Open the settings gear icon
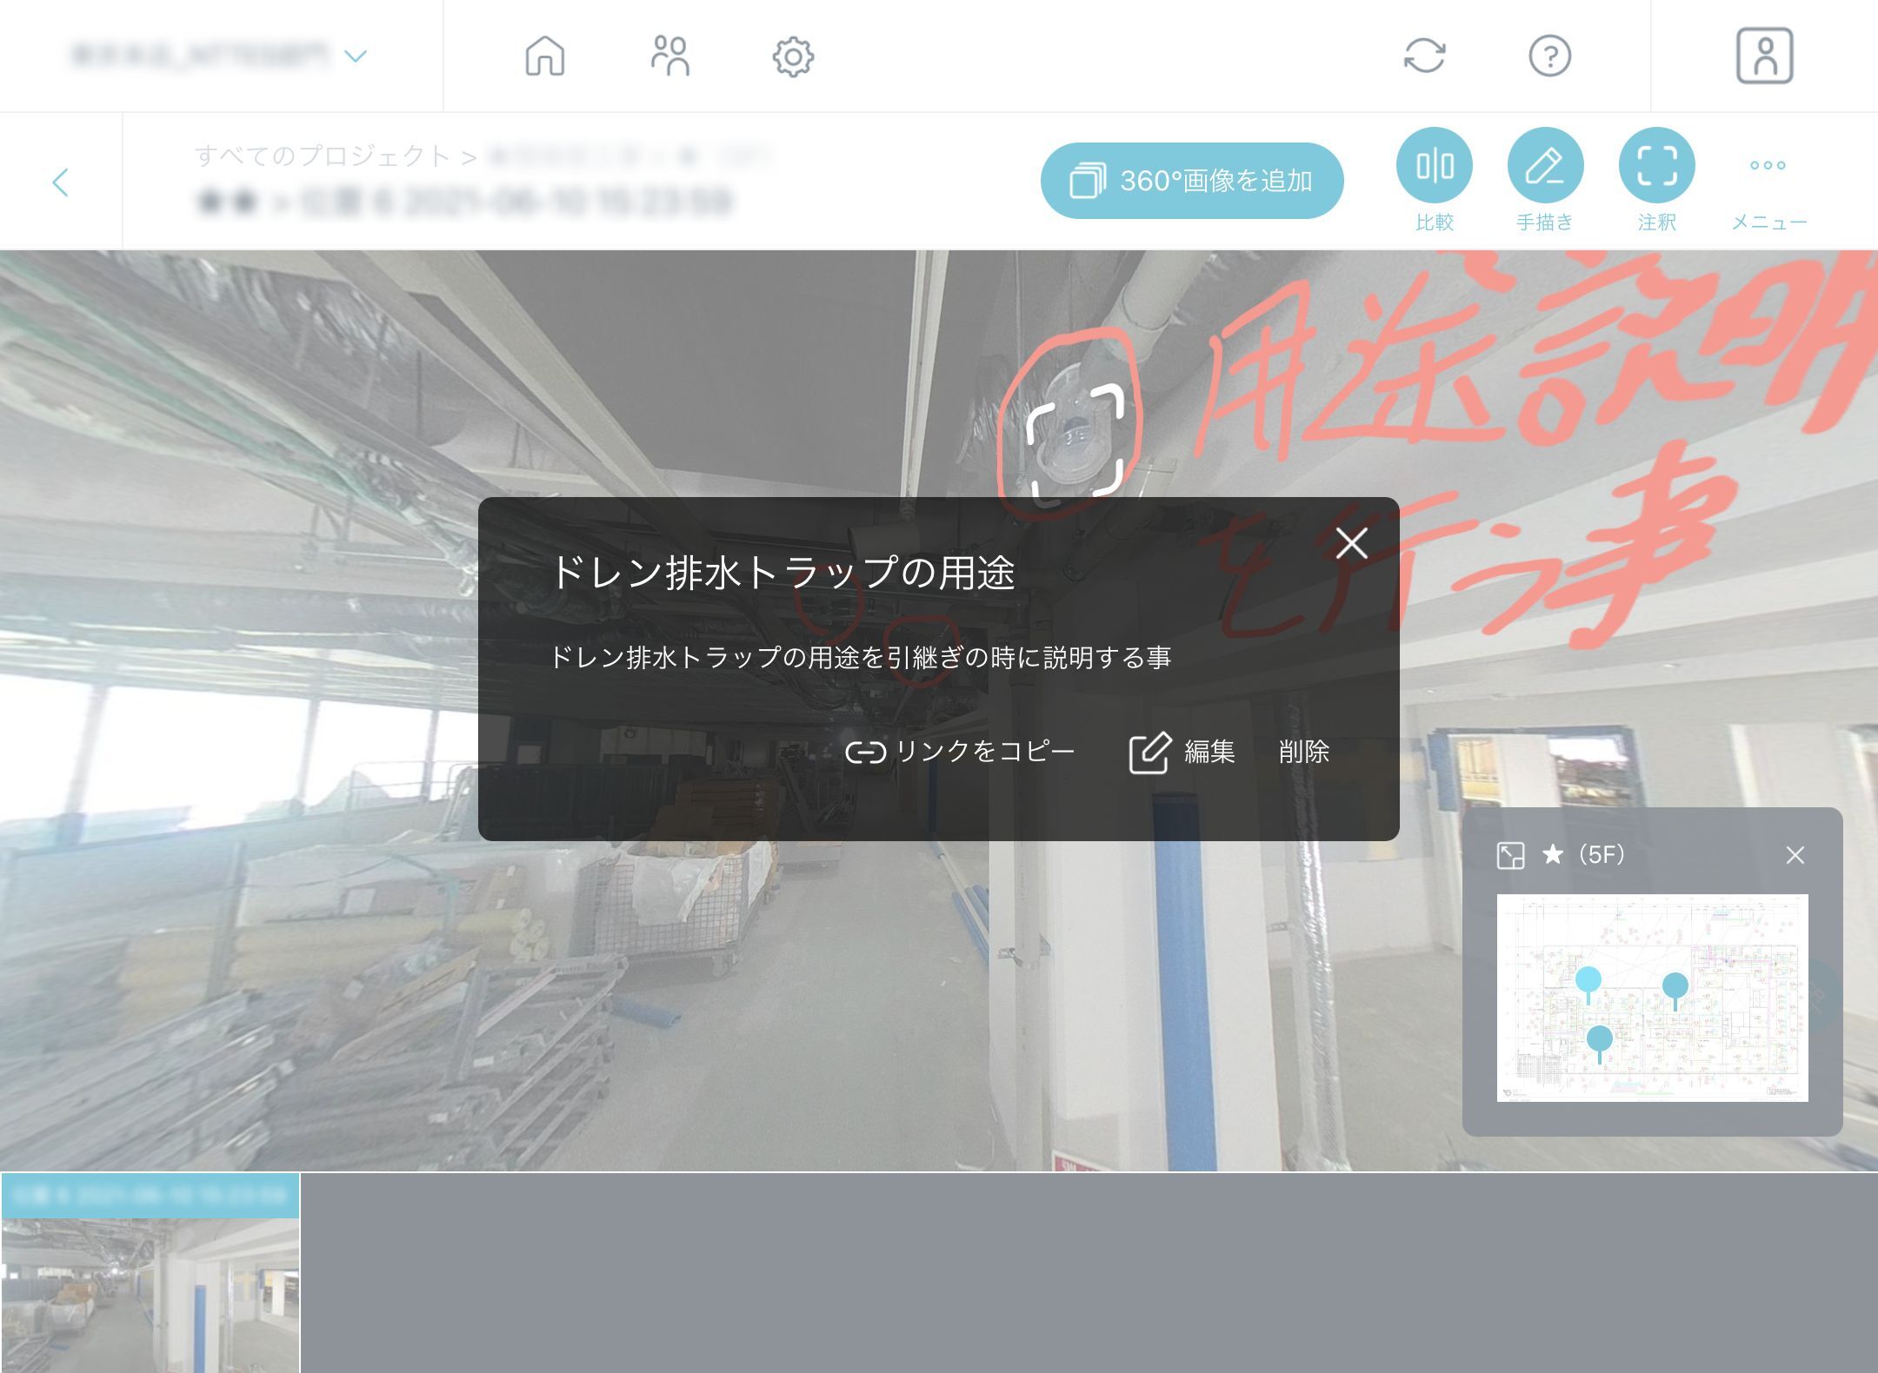The image size is (1878, 1373). 793,57
